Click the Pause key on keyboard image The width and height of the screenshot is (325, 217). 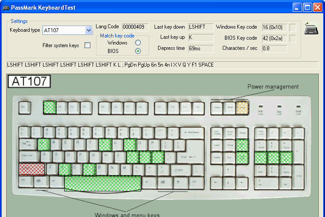click(x=242, y=133)
